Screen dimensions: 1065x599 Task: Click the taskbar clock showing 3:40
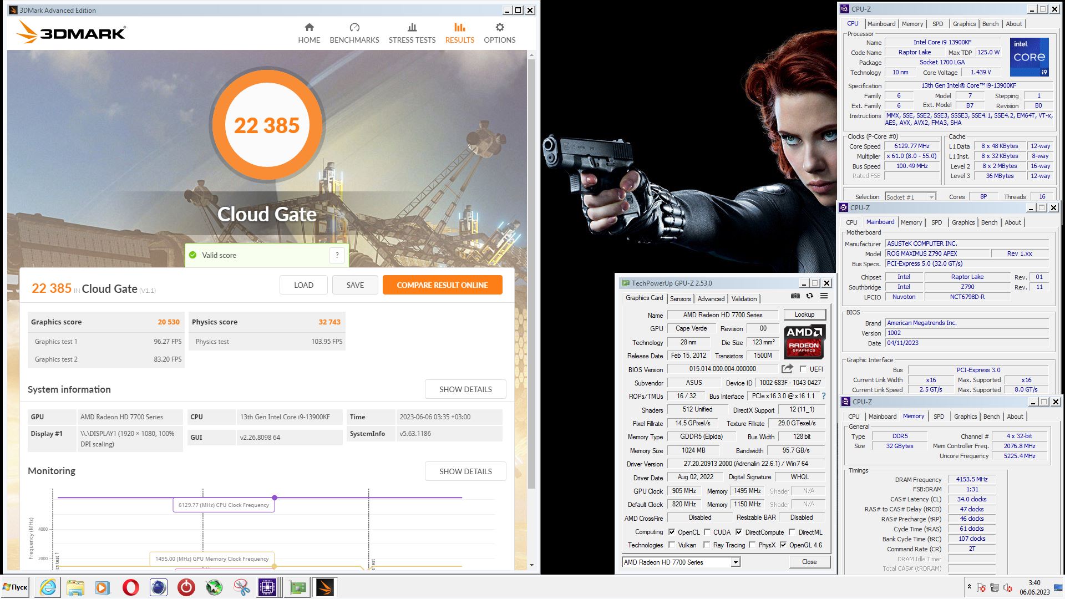[1034, 583]
